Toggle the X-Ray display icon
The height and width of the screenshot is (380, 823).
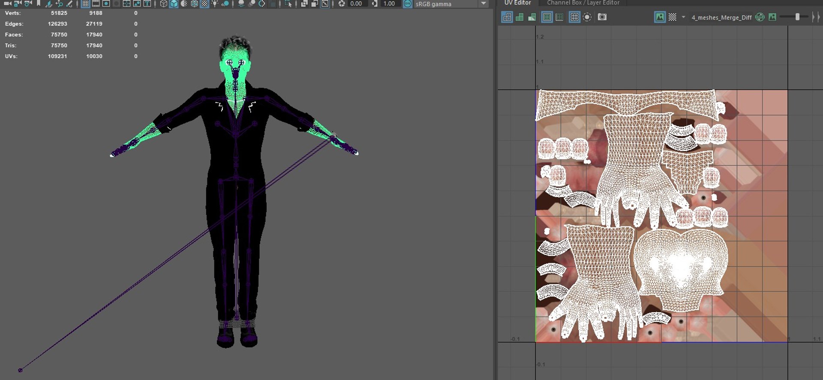(304, 3)
